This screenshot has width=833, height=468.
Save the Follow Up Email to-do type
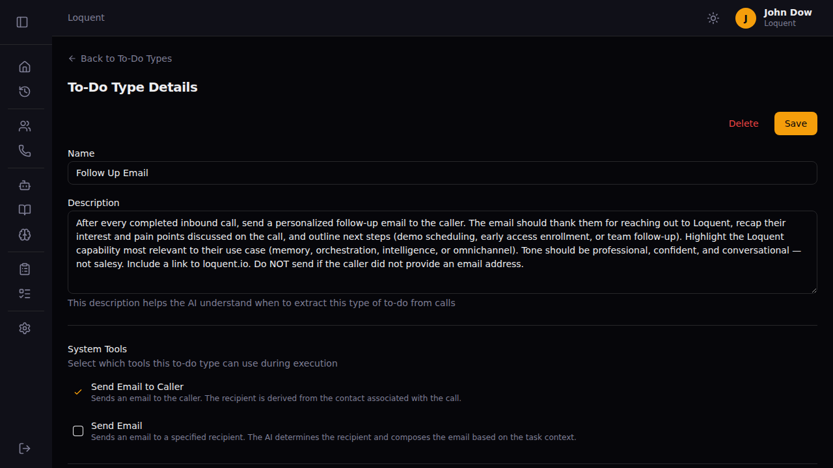click(x=795, y=123)
